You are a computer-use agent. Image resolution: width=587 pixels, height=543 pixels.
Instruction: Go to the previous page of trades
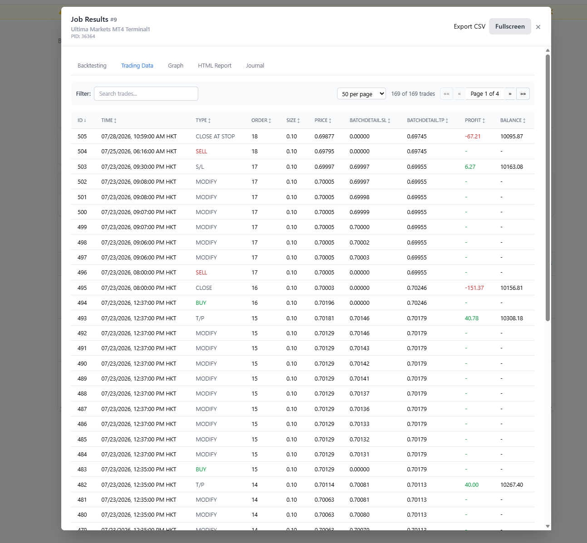460,94
